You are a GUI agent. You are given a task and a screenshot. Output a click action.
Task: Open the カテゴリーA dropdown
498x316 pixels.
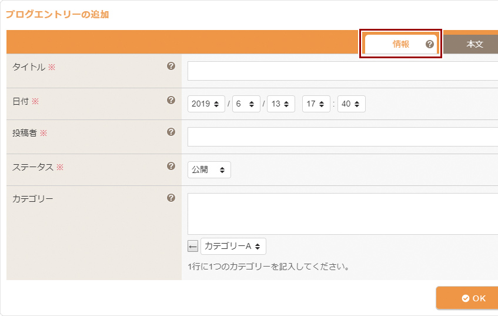233,247
